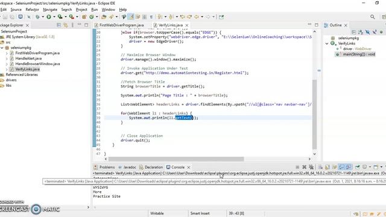Image resolution: width=386 pixels, height=217 pixels.
Task: Click the editor scroll-down arrow
Action: (x=314, y=154)
